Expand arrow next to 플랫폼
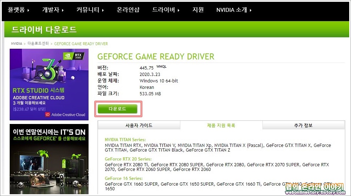 point(28,10)
